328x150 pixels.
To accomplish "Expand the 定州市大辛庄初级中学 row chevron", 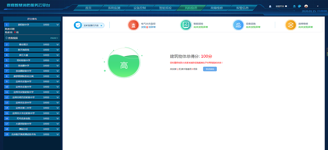I will click(58, 113).
